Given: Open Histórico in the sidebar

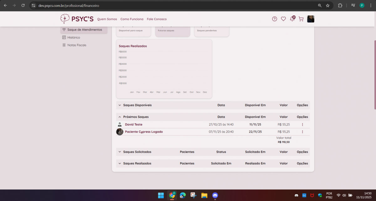Looking at the screenshot, I should click(74, 38).
